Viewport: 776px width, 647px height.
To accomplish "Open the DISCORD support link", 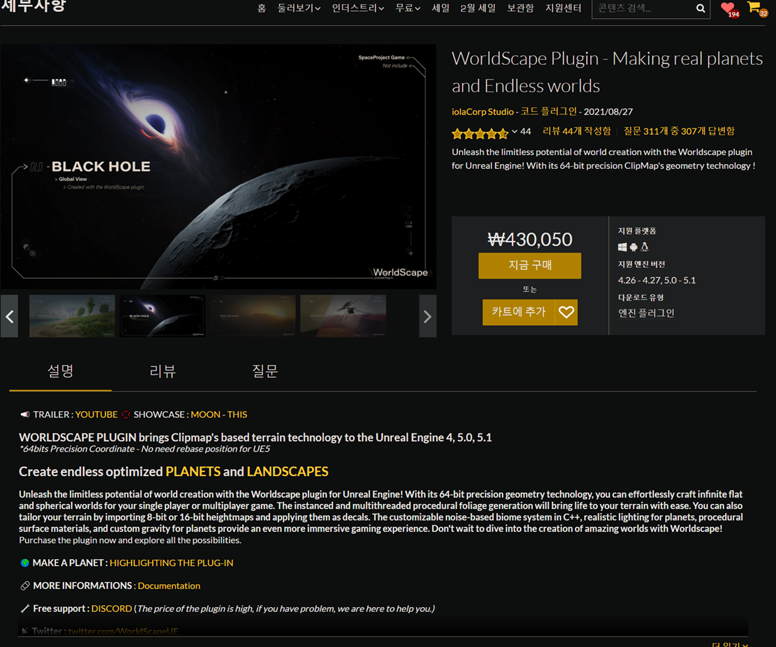I will tap(112, 609).
